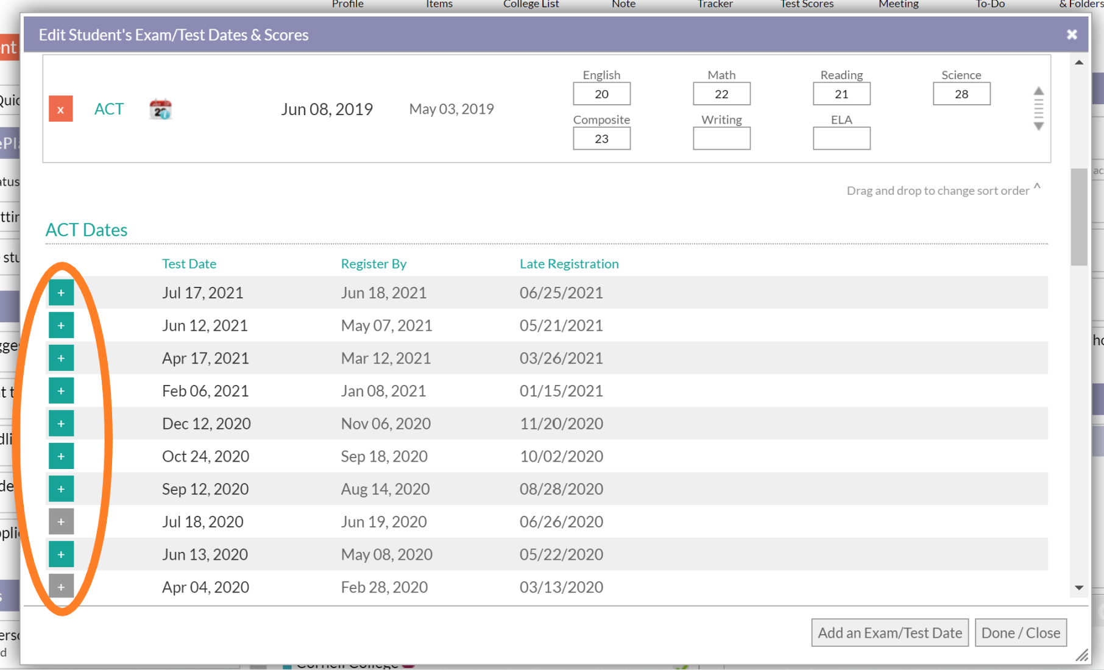Viewport: 1104px width, 670px height.
Task: Add the Jun 13, 2020 test date
Action: click(x=61, y=554)
